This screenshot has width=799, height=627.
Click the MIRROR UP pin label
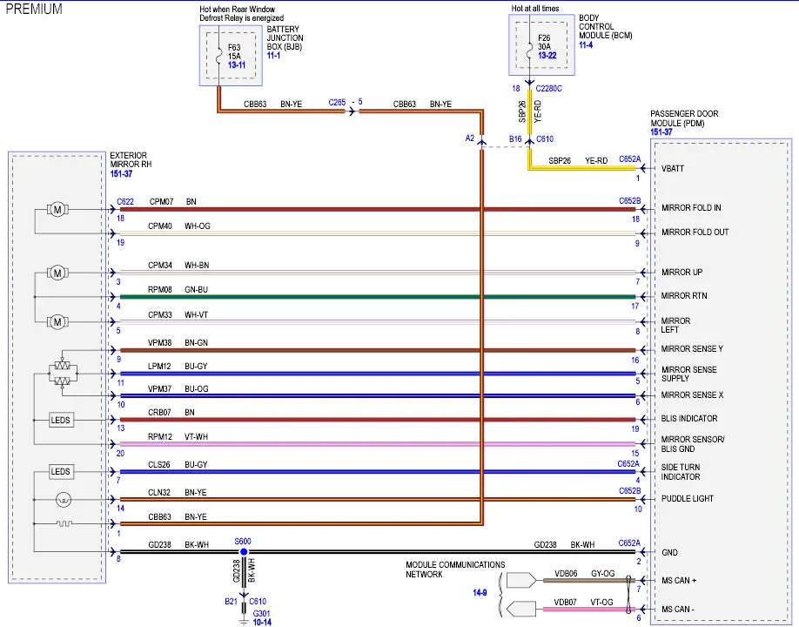tap(681, 273)
